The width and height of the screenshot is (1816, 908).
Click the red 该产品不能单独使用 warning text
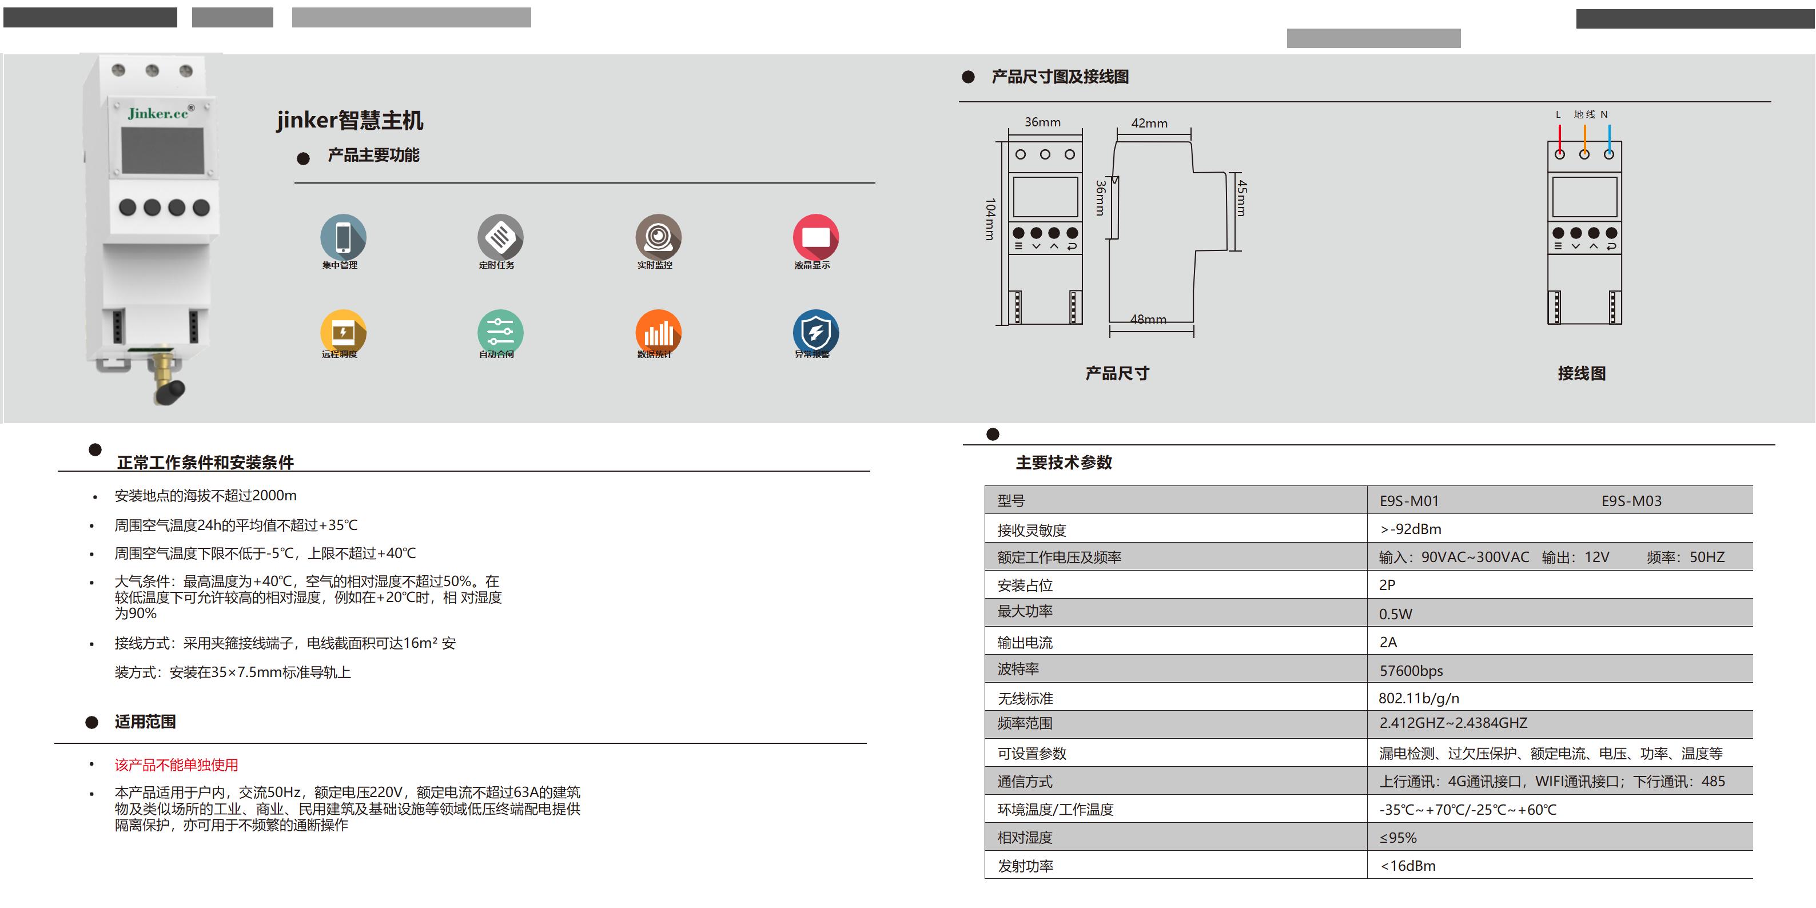coord(176,765)
